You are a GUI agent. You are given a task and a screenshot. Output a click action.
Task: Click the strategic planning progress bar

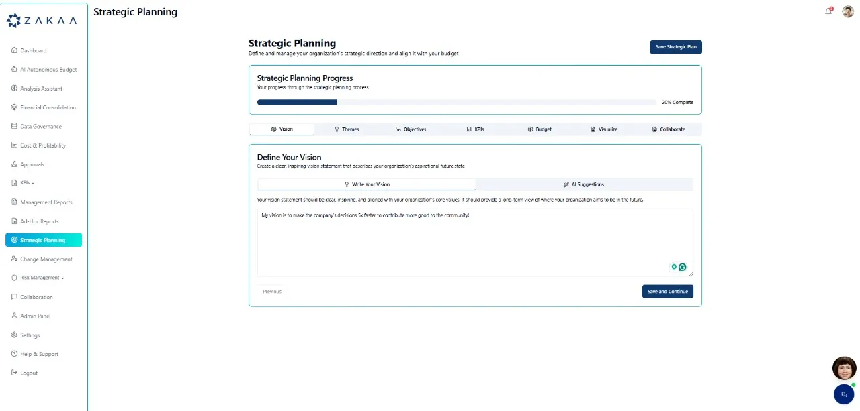tap(456, 103)
